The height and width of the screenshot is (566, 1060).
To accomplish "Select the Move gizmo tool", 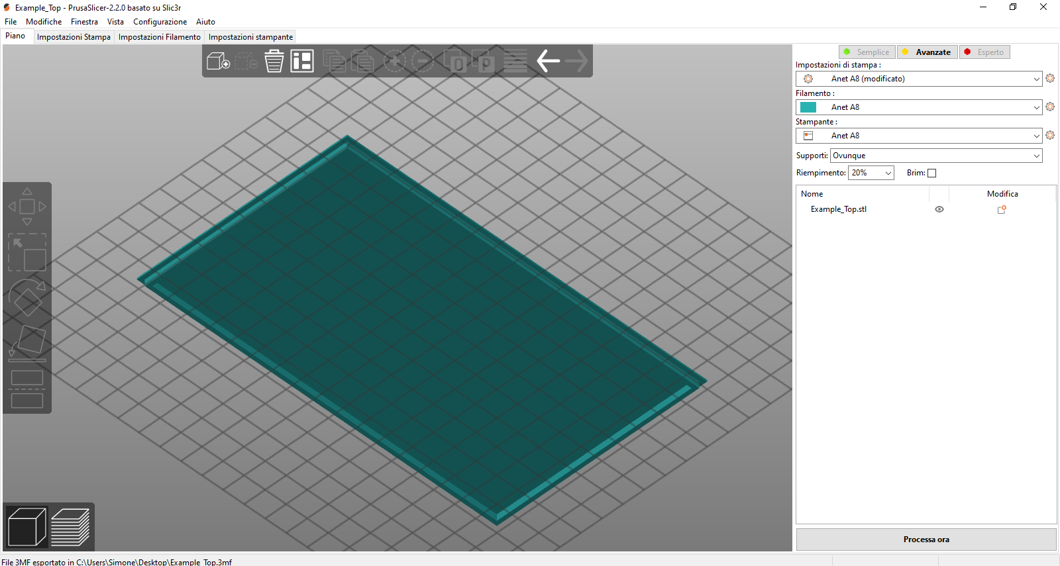I will (27, 207).
